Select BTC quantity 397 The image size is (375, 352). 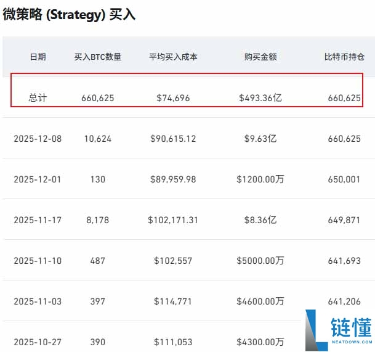point(98,301)
